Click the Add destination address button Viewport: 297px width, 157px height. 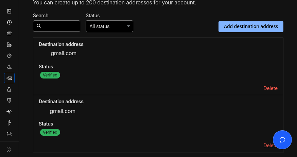(251, 26)
